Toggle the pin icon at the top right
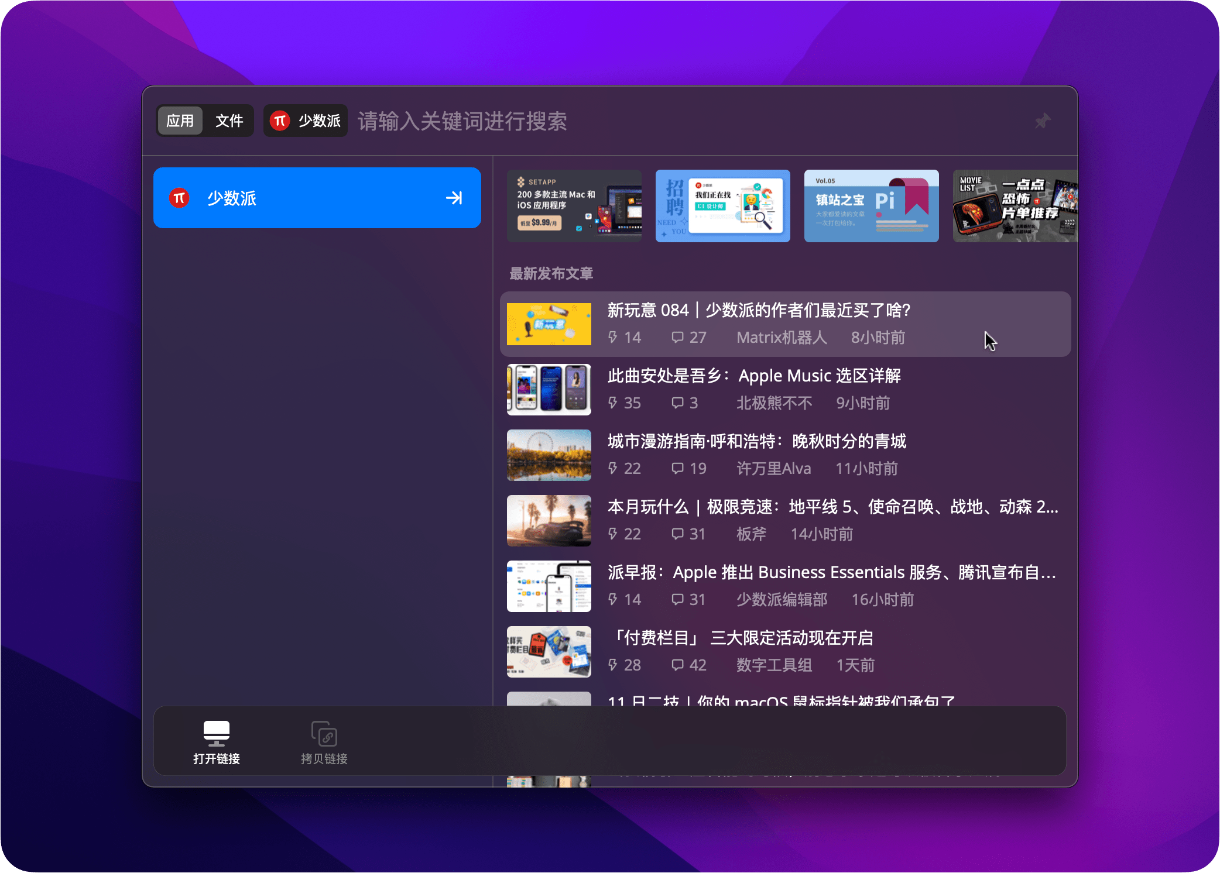 [1043, 121]
